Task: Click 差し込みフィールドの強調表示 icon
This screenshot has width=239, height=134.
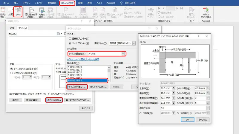Action: tap(66, 13)
